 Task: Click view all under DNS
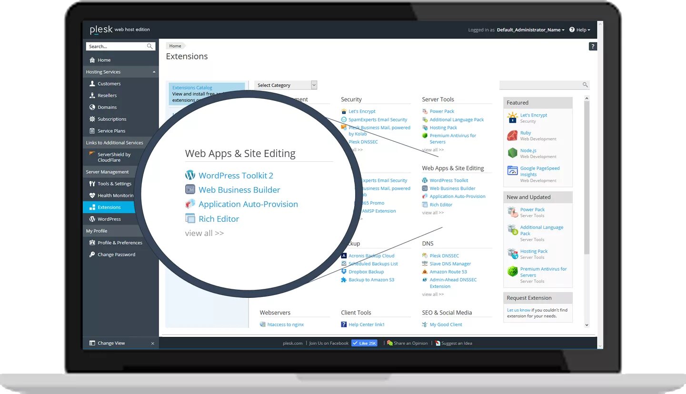tap(433, 294)
